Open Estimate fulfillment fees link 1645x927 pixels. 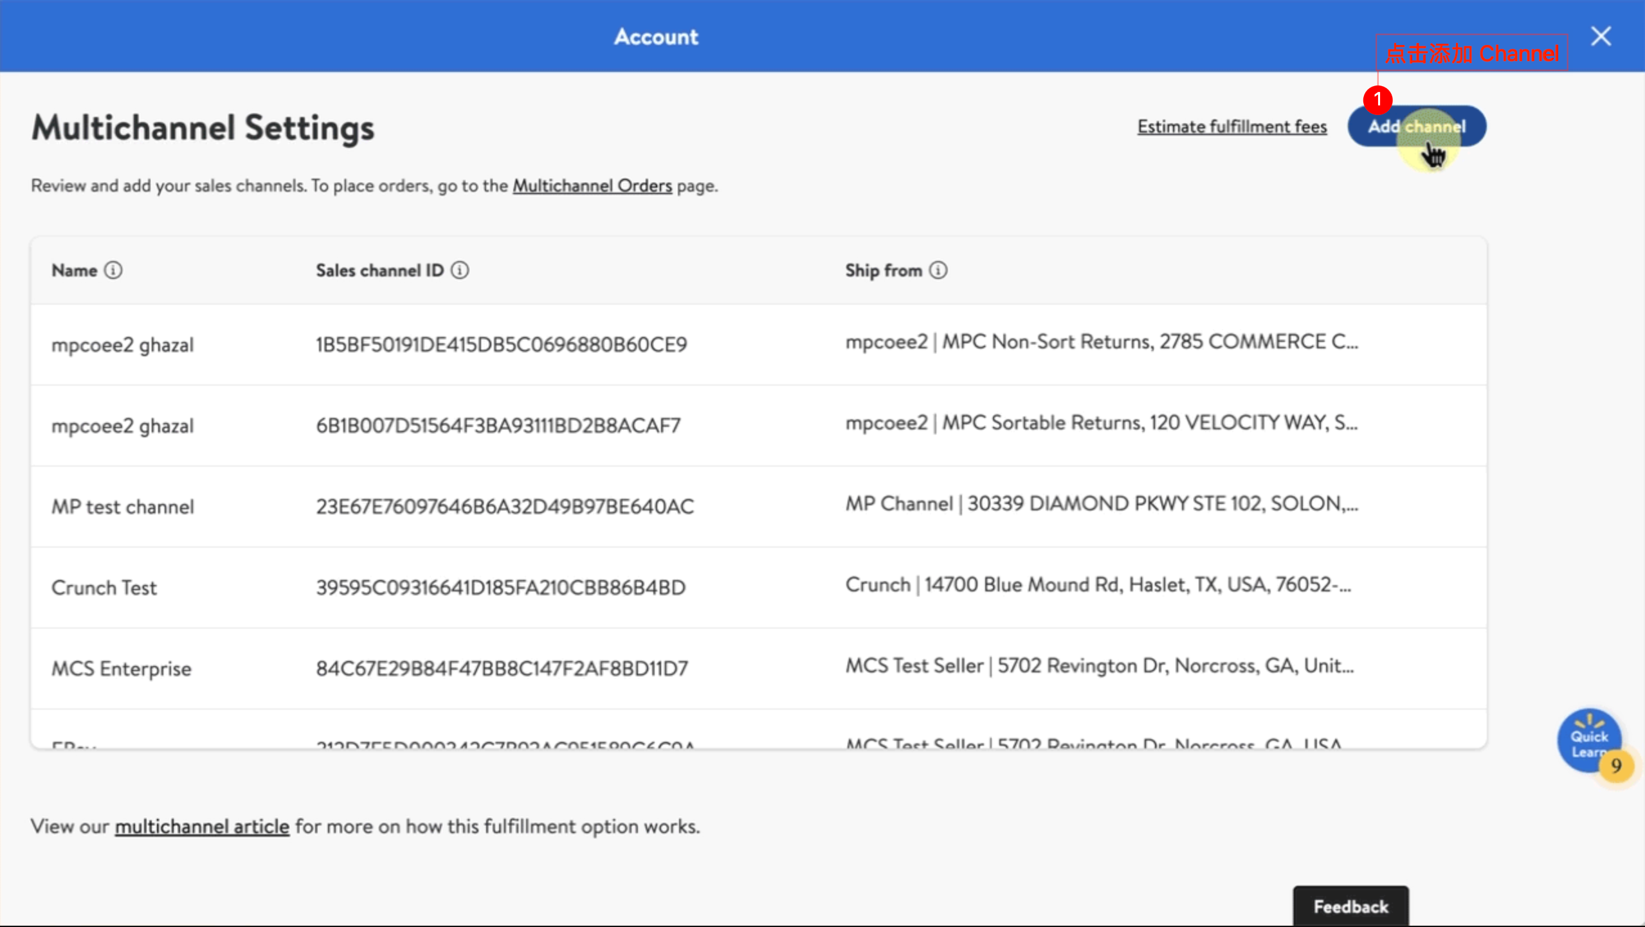pos(1232,127)
